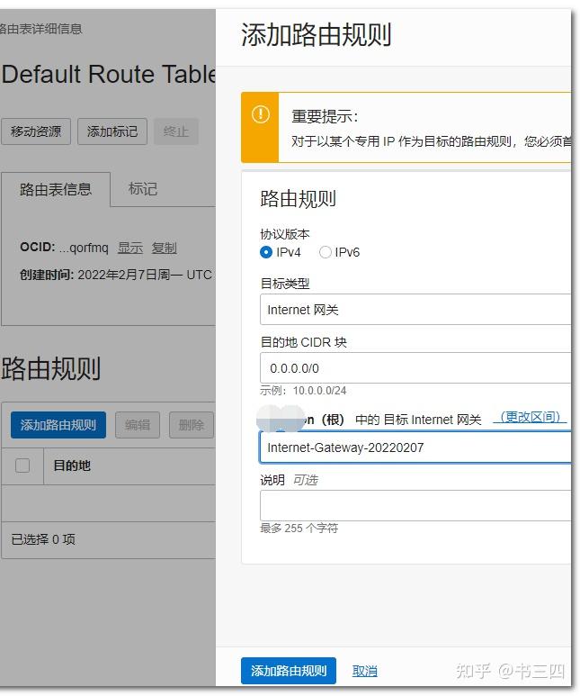Select the IPv4 protocol radio button
The width and height of the screenshot is (580, 696).
[266, 252]
